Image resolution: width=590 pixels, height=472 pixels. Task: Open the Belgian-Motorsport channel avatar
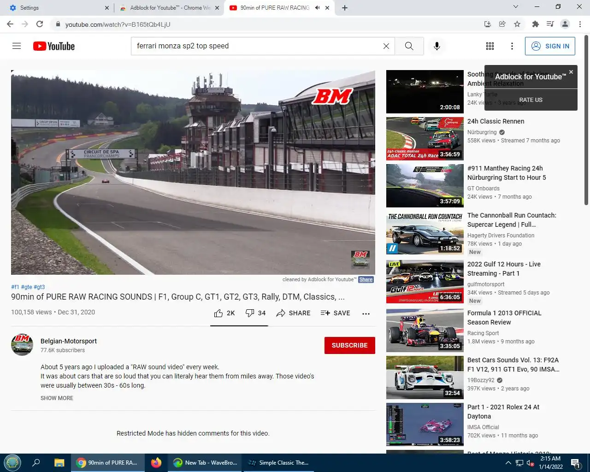pos(22,345)
